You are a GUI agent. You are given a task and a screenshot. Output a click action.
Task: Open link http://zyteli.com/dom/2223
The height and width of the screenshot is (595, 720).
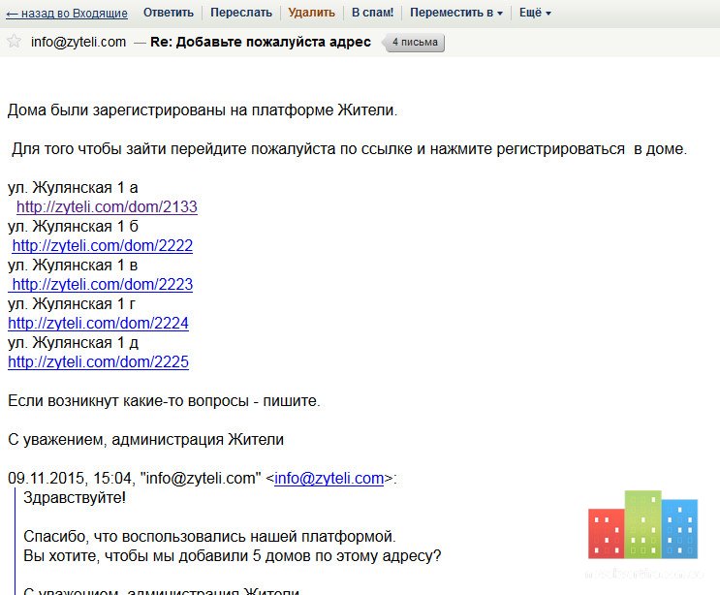tap(101, 284)
